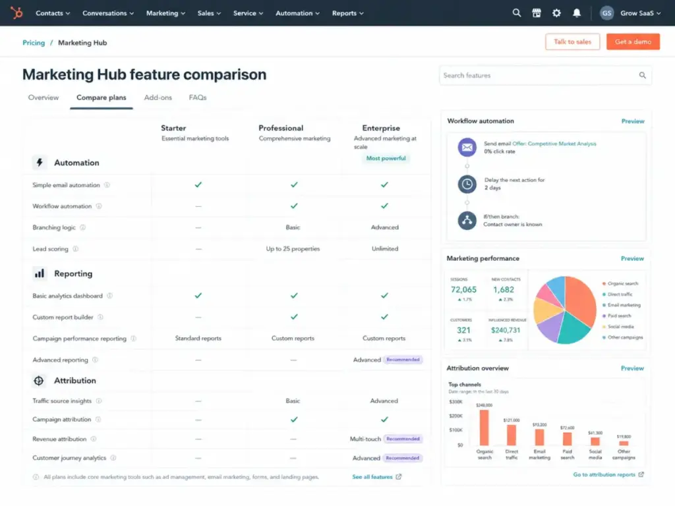
Task: Open the See all features link
Action: [x=372, y=477]
